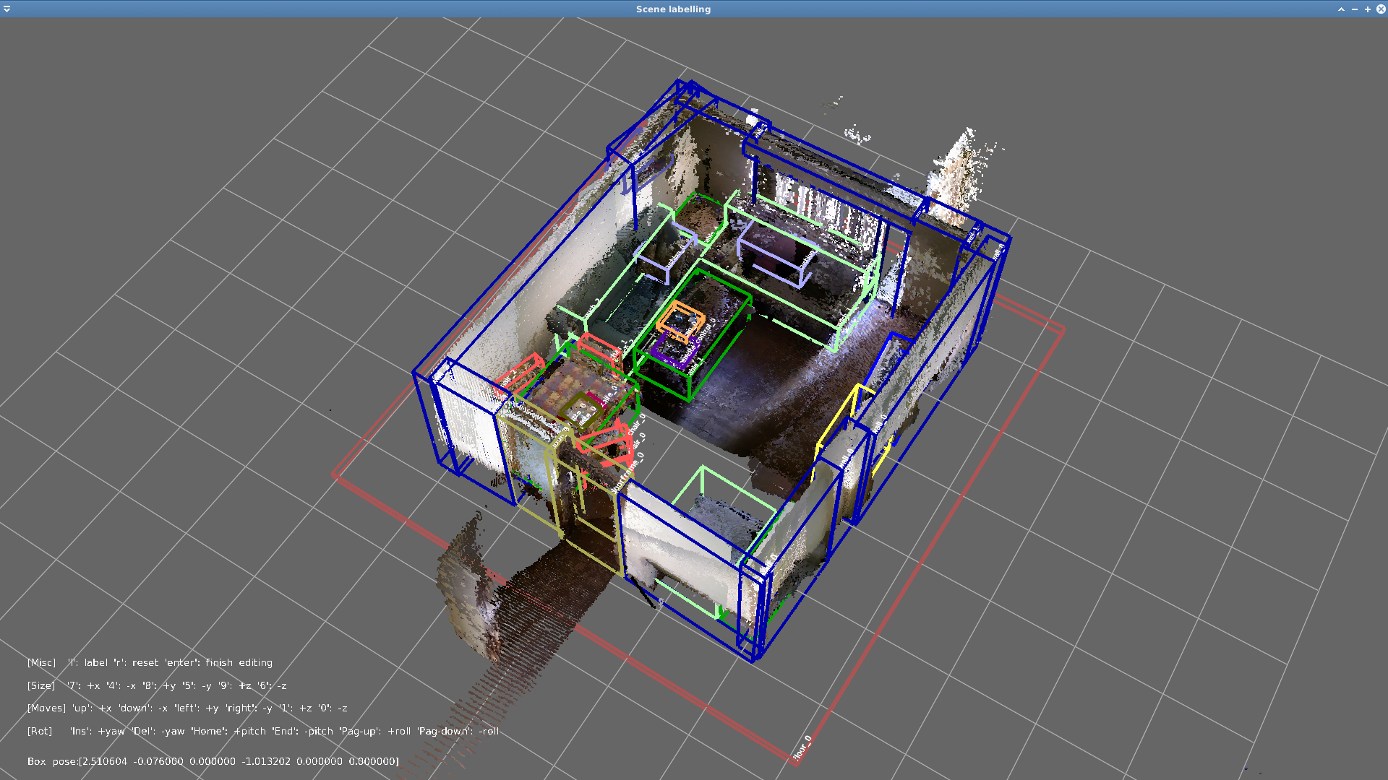
Task: Minimize the Scene labelling window
Action: [x=1353, y=9]
